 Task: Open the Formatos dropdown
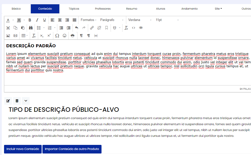click(89, 20)
